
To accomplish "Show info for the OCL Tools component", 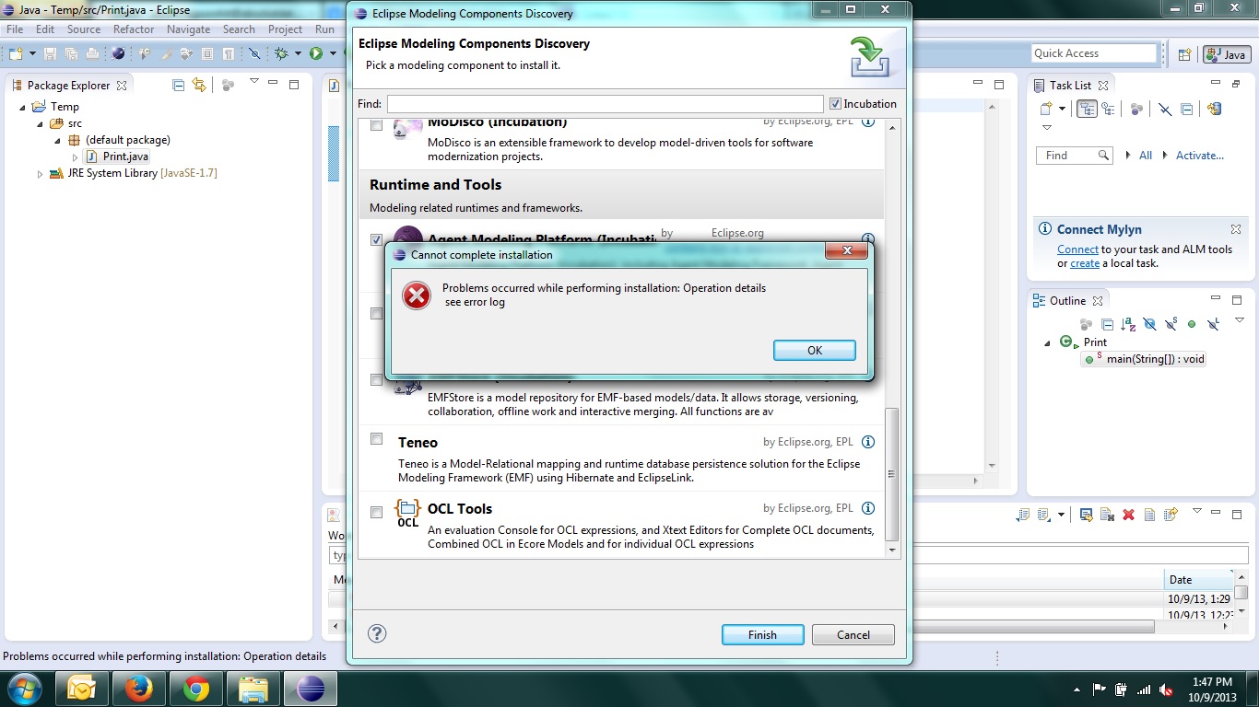I will pos(867,508).
